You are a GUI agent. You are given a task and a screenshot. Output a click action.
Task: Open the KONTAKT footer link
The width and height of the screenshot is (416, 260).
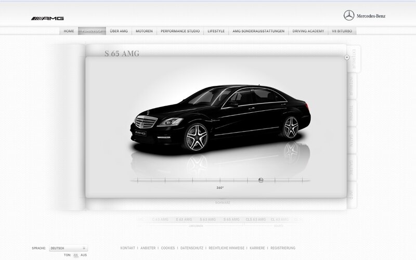(x=127, y=248)
